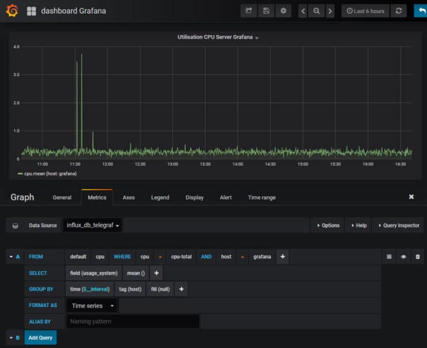Add a WHERE condition with plus
Screen dimensions: 427x348
[282, 257]
